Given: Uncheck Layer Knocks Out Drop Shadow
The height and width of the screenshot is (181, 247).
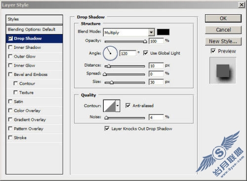Looking at the screenshot, I should (107, 128).
